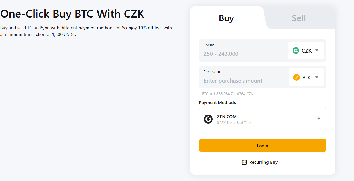Switch to the Sell tab
The width and height of the screenshot is (354, 181).
coord(299,18)
